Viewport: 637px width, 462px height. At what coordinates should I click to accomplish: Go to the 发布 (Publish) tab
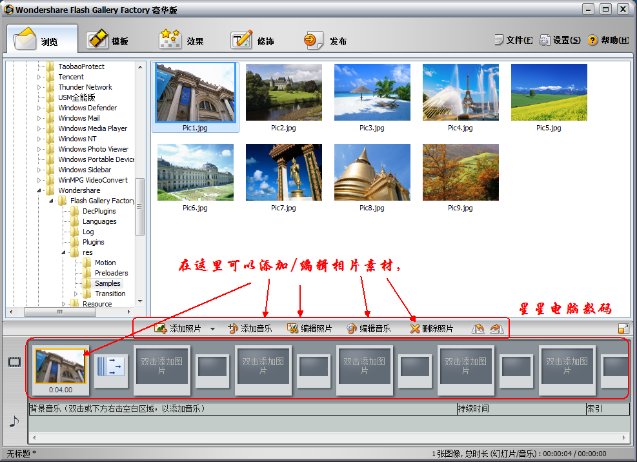point(325,40)
